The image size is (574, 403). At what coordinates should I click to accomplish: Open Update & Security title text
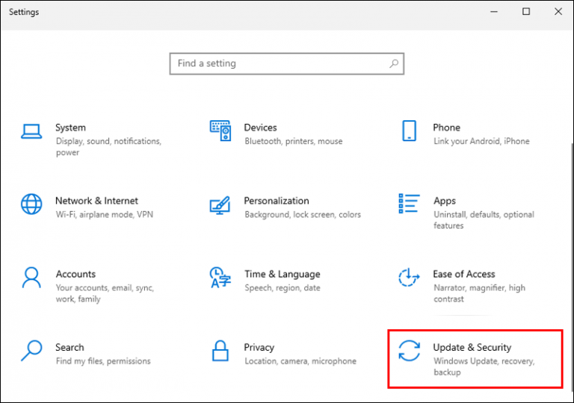click(x=472, y=347)
